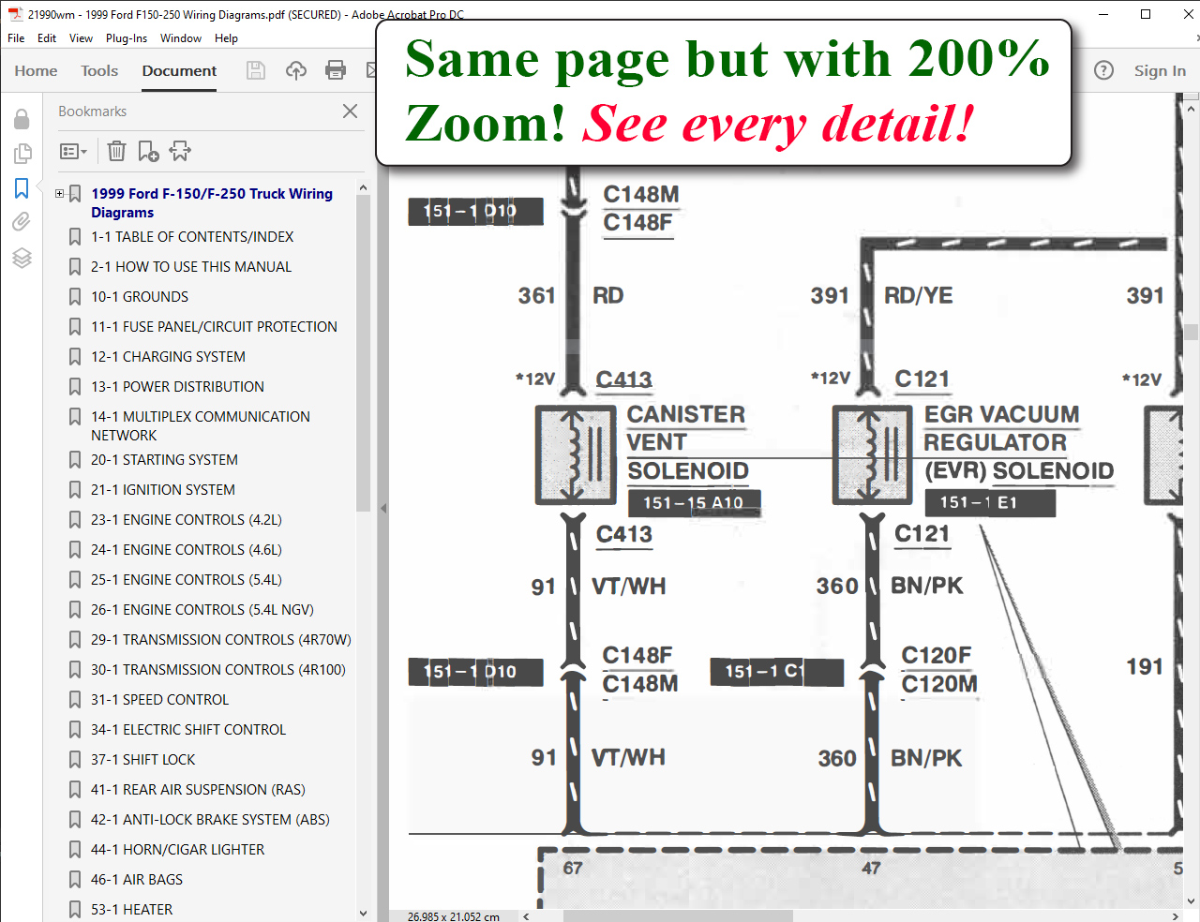The height and width of the screenshot is (922, 1200).
Task: Open 13-1 POWER DISTRIBUTION bookmark
Action: pos(177,387)
